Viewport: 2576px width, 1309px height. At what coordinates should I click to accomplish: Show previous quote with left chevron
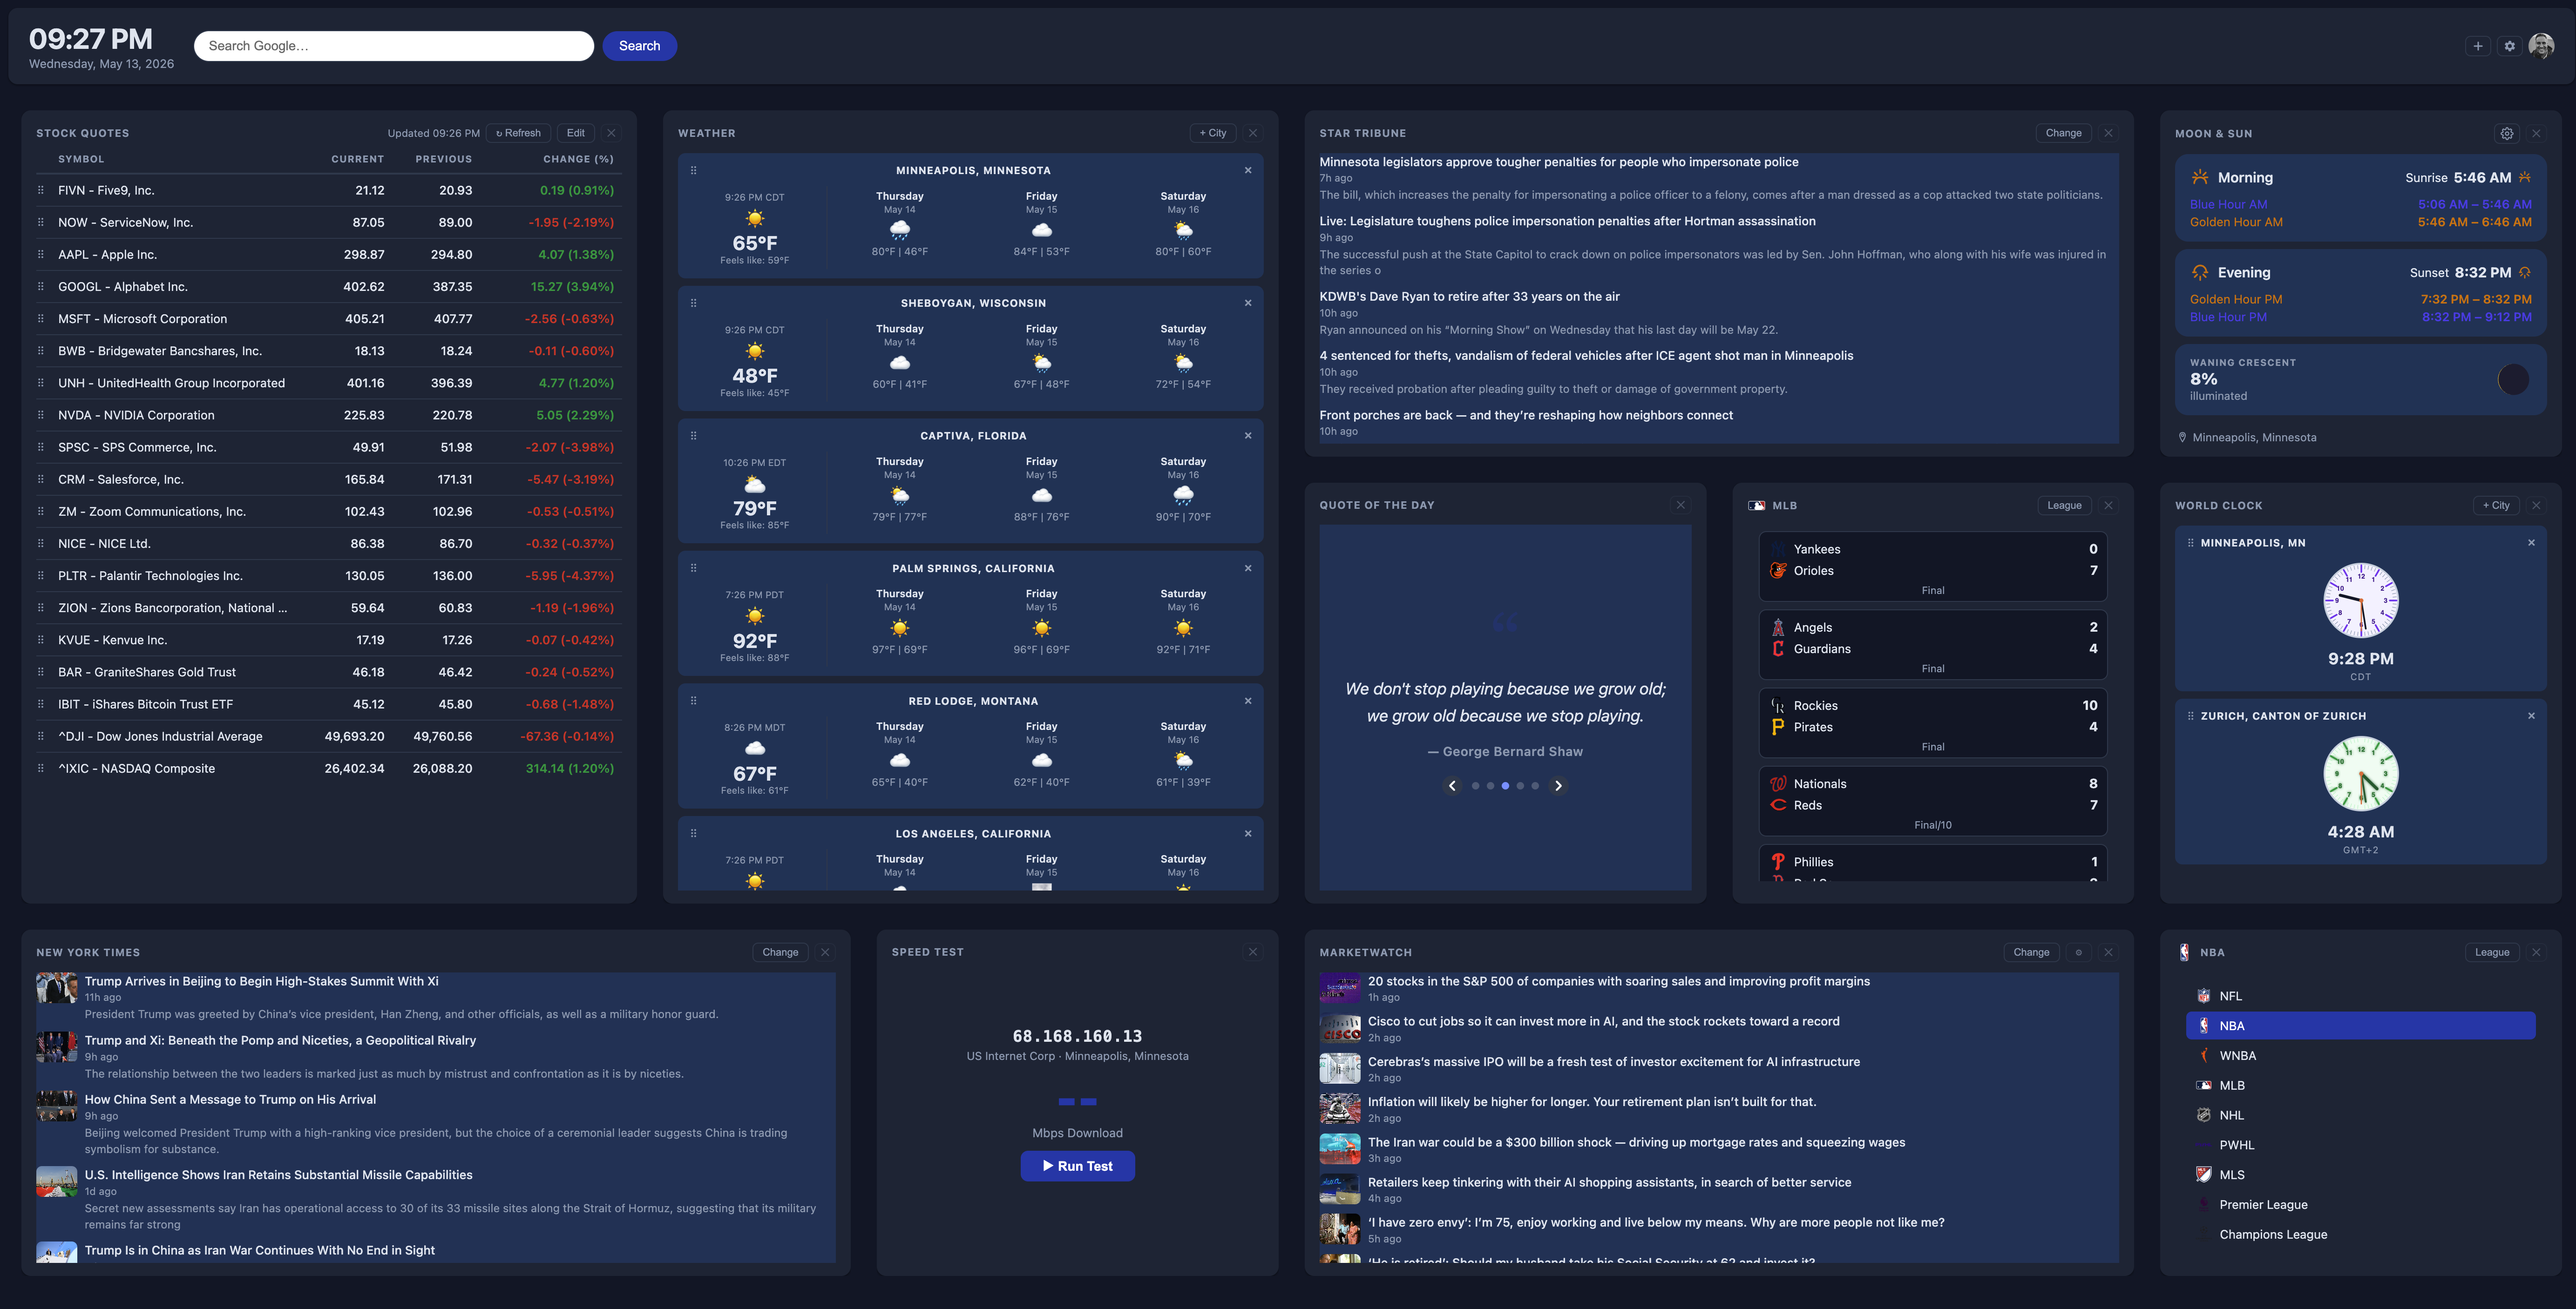[x=1453, y=786]
